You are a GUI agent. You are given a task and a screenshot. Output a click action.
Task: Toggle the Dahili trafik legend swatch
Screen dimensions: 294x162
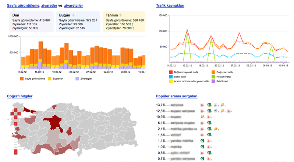pyautogui.click(x=171, y=77)
